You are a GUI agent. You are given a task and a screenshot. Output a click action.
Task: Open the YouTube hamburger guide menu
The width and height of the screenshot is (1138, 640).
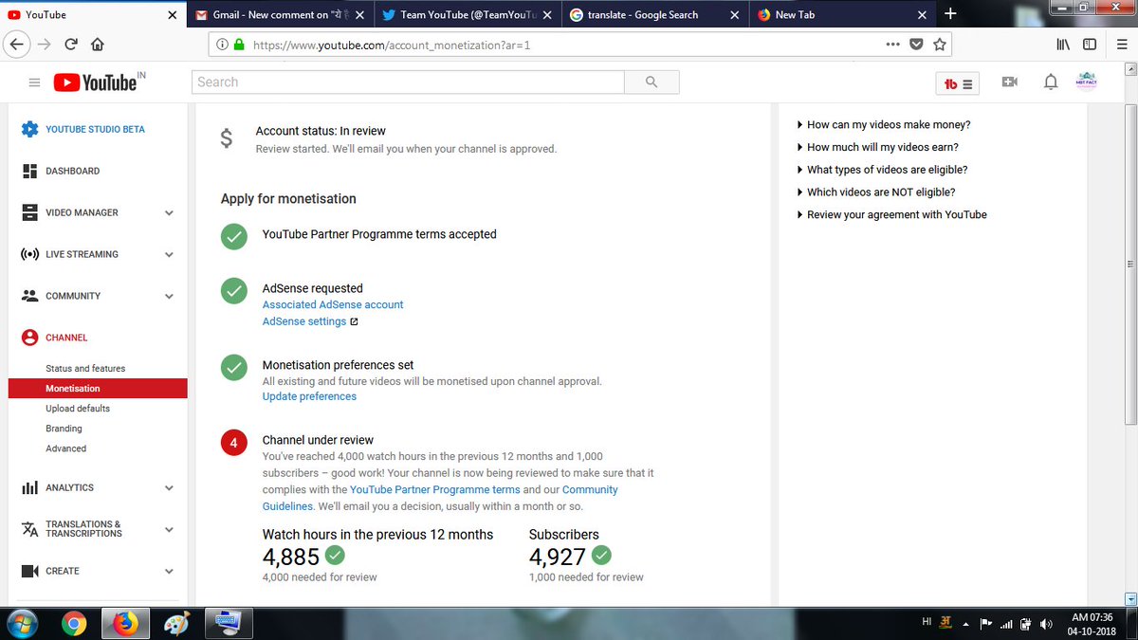tap(35, 82)
